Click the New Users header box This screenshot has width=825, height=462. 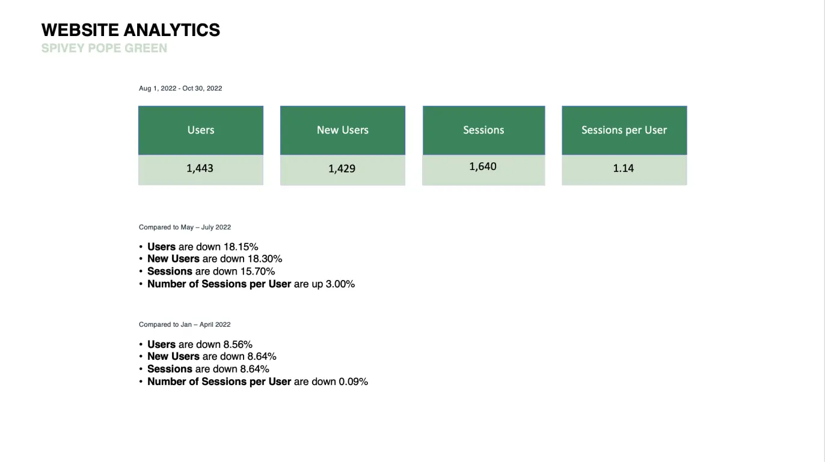coord(343,130)
